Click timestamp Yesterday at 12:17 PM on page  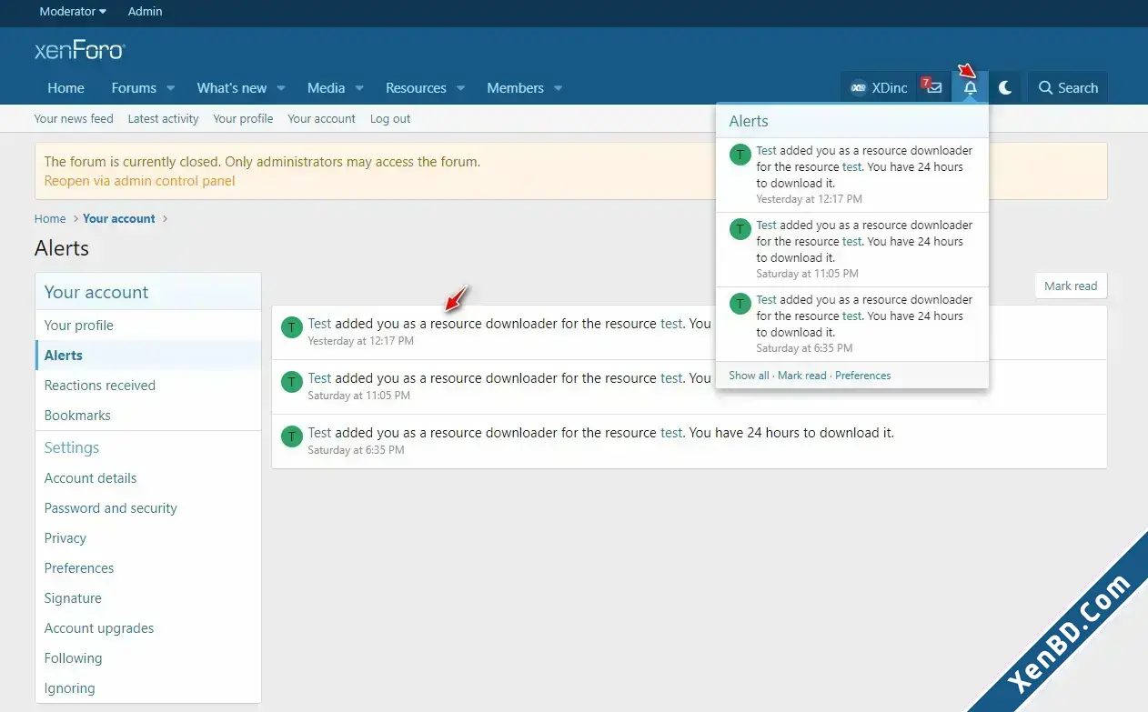pyautogui.click(x=361, y=341)
